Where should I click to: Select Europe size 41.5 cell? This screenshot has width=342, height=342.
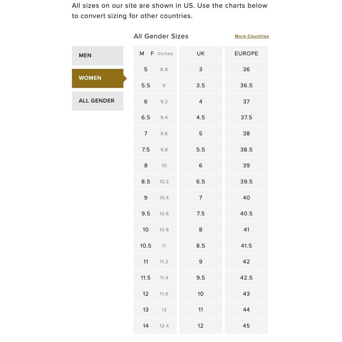pyautogui.click(x=246, y=245)
